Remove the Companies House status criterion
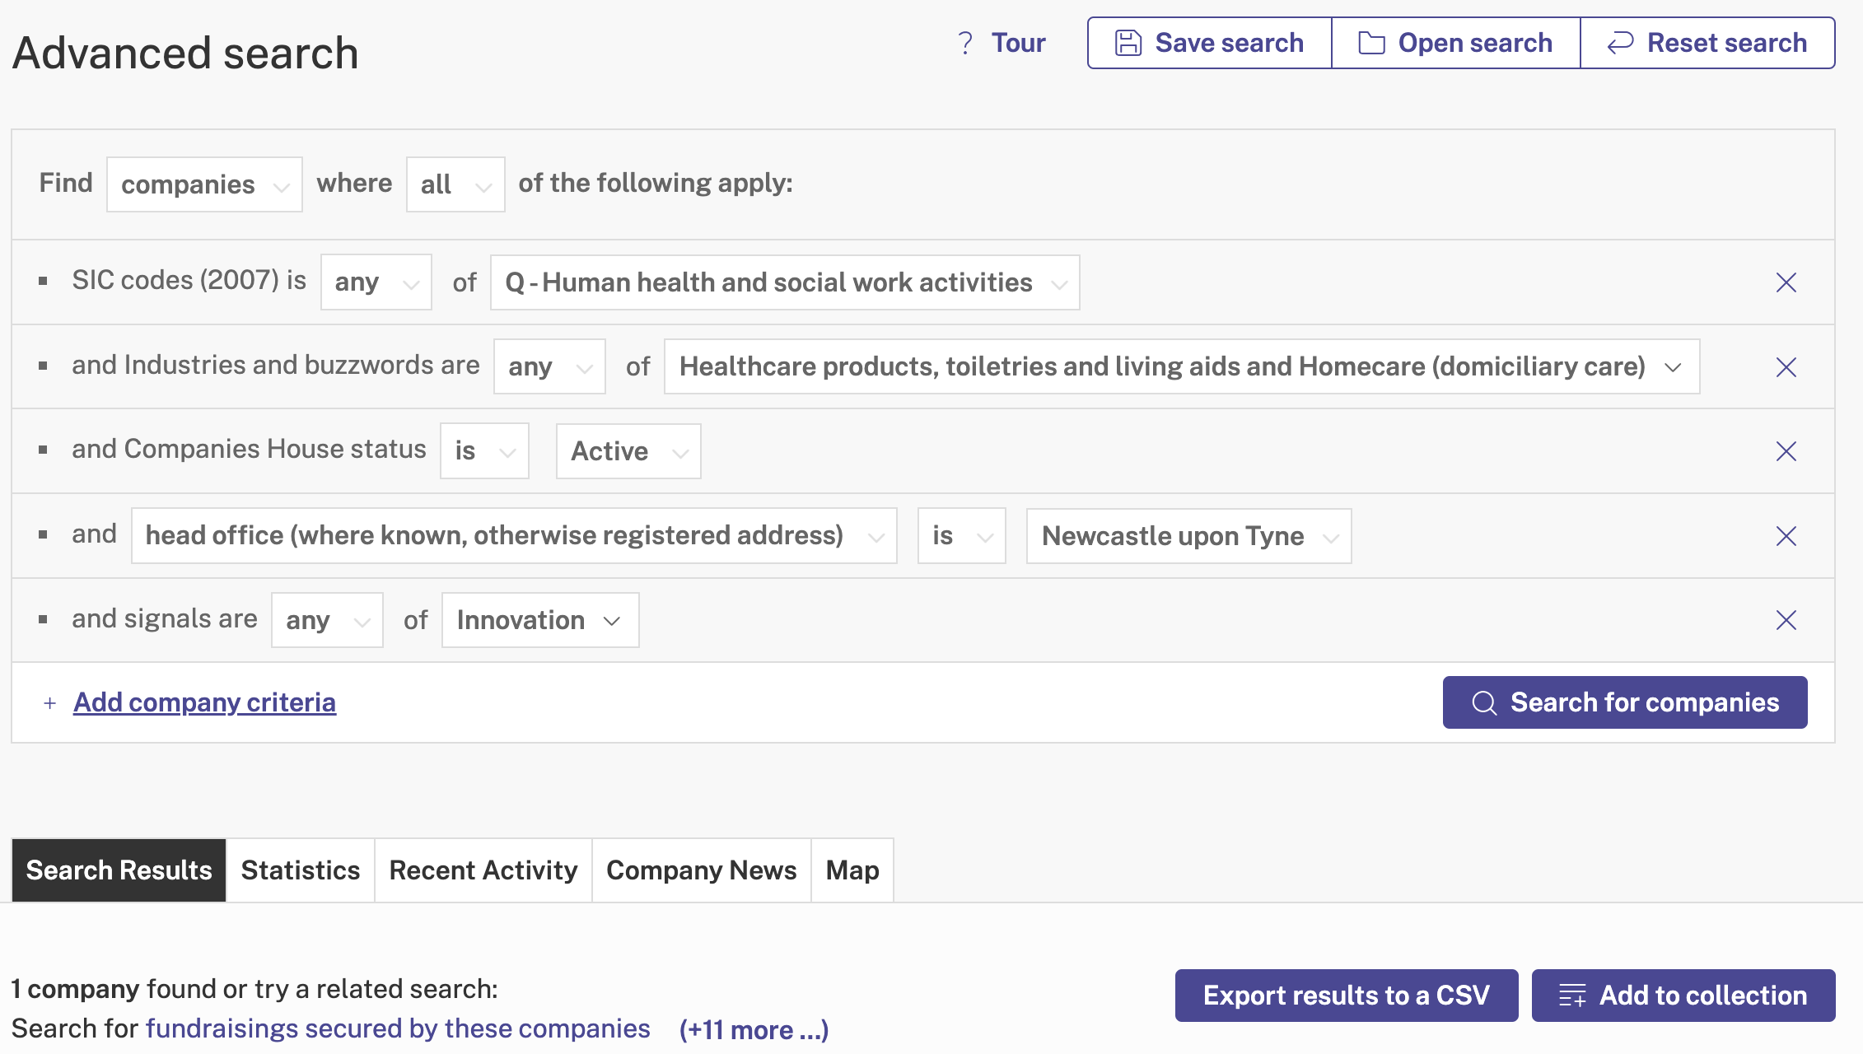The image size is (1863, 1054). pos(1786,451)
